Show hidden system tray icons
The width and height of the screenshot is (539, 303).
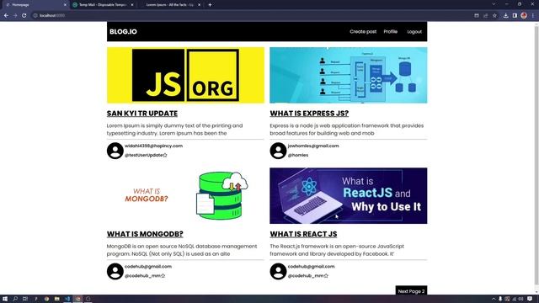tap(494, 299)
